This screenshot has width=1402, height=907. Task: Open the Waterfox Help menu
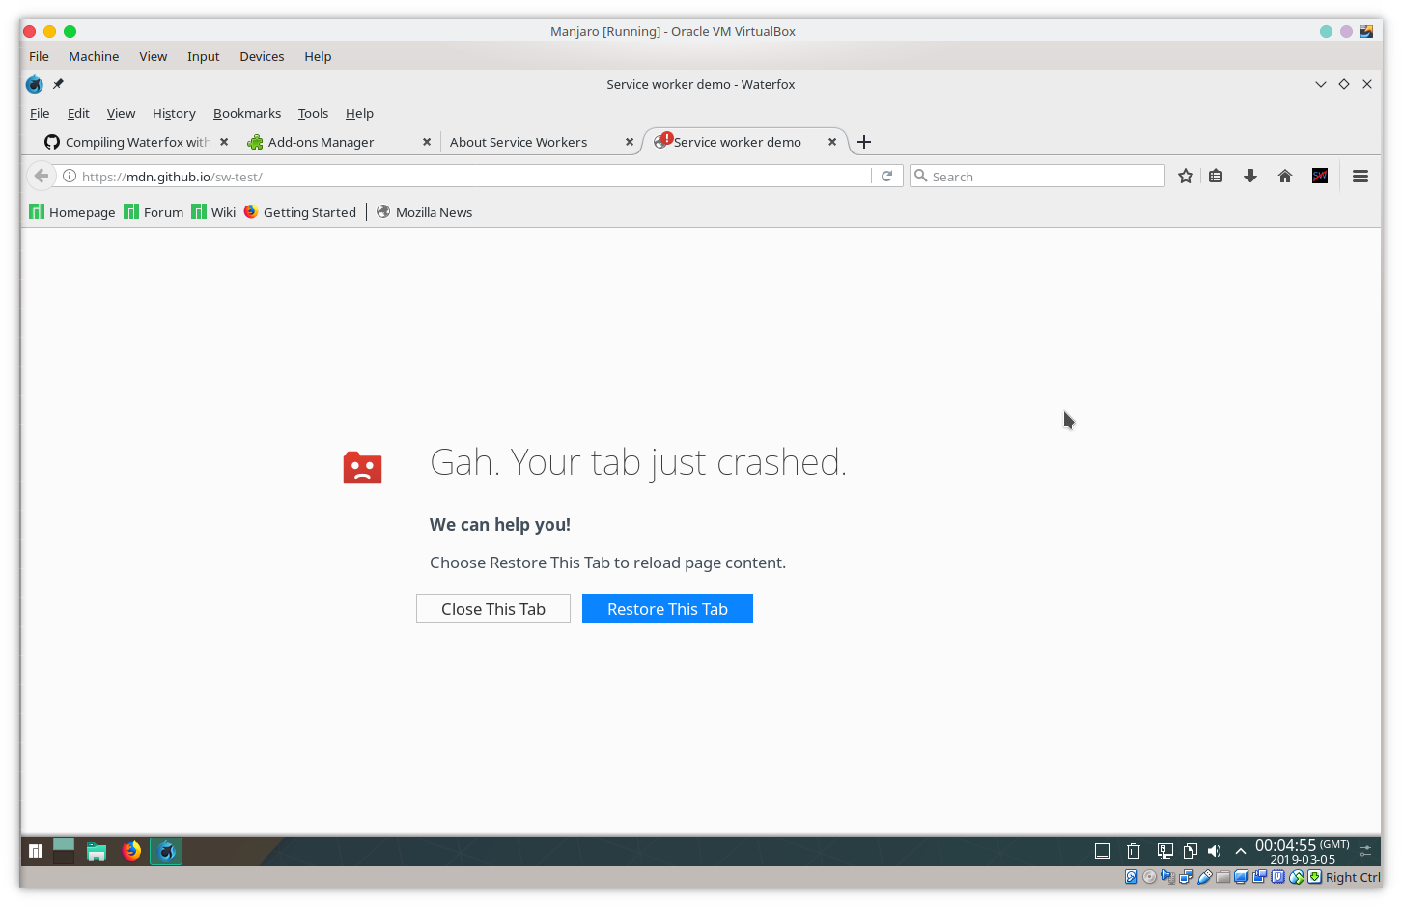359,113
